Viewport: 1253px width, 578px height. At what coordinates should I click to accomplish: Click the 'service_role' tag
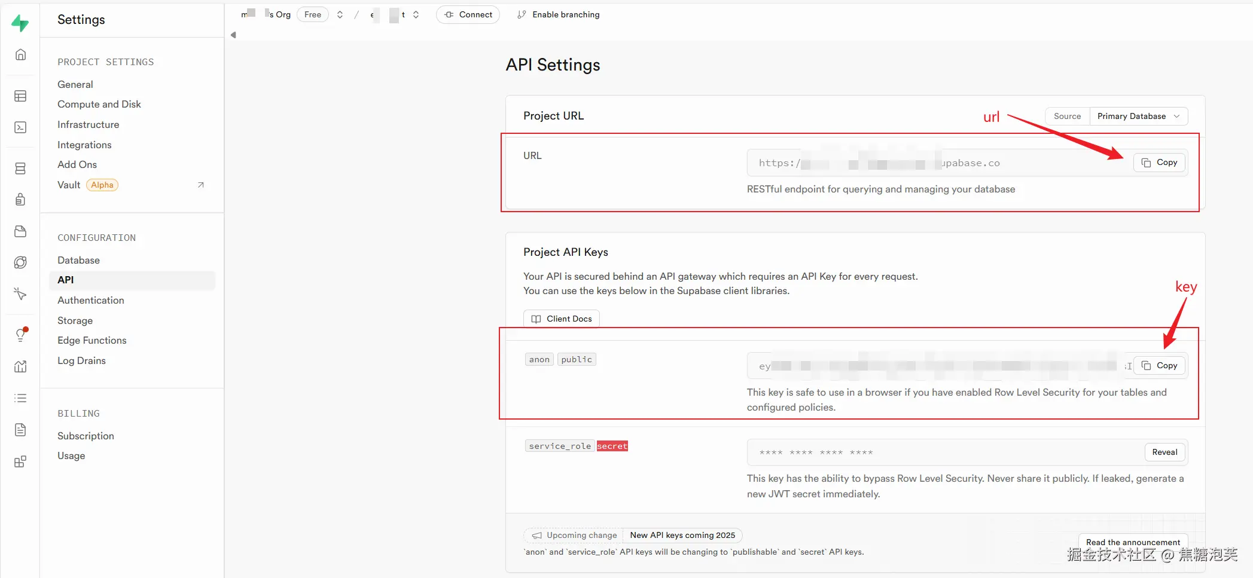click(560, 446)
